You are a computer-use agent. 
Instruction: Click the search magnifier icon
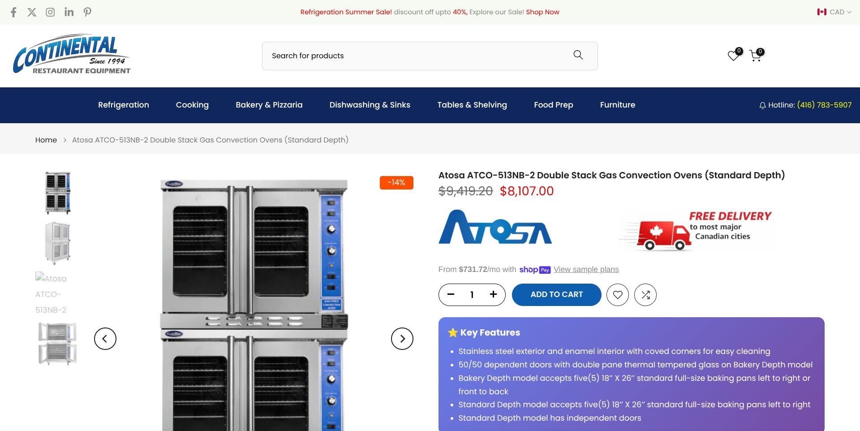click(578, 55)
